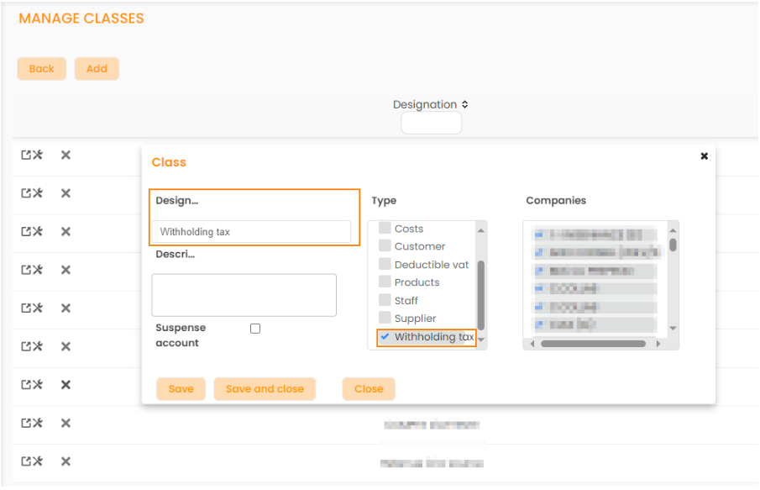Tick the Supplier type checkbox
Screen dimensions: 760x490
coord(385,318)
